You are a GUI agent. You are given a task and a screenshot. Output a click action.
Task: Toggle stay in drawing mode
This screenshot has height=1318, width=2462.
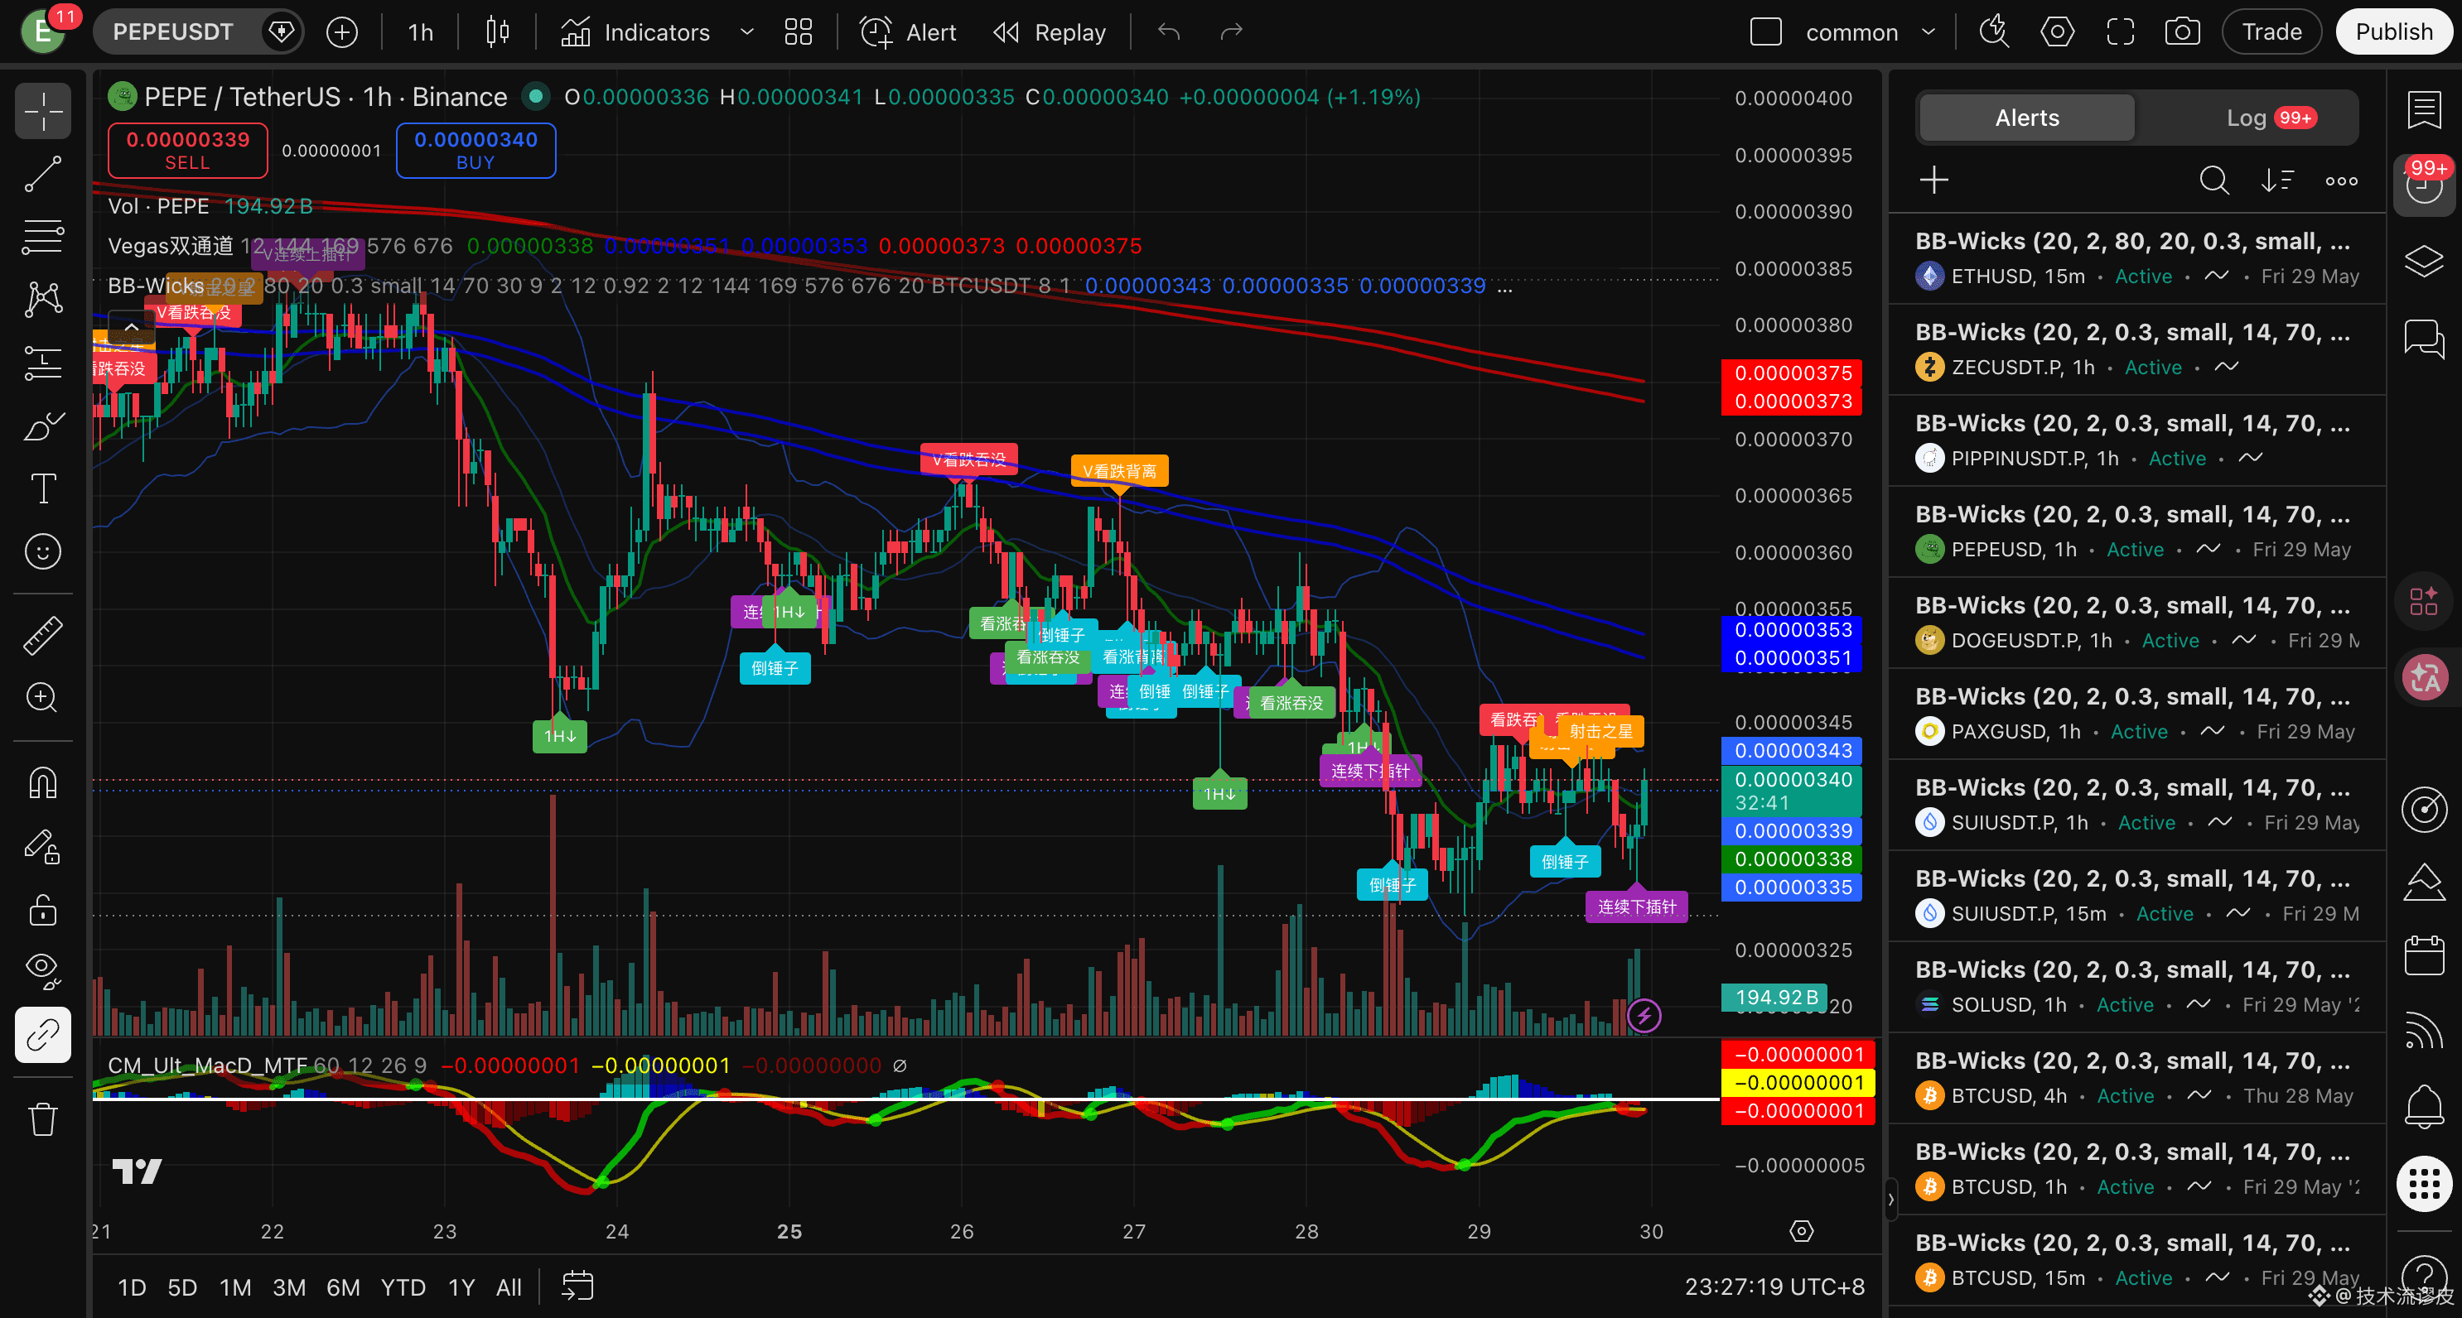(43, 846)
